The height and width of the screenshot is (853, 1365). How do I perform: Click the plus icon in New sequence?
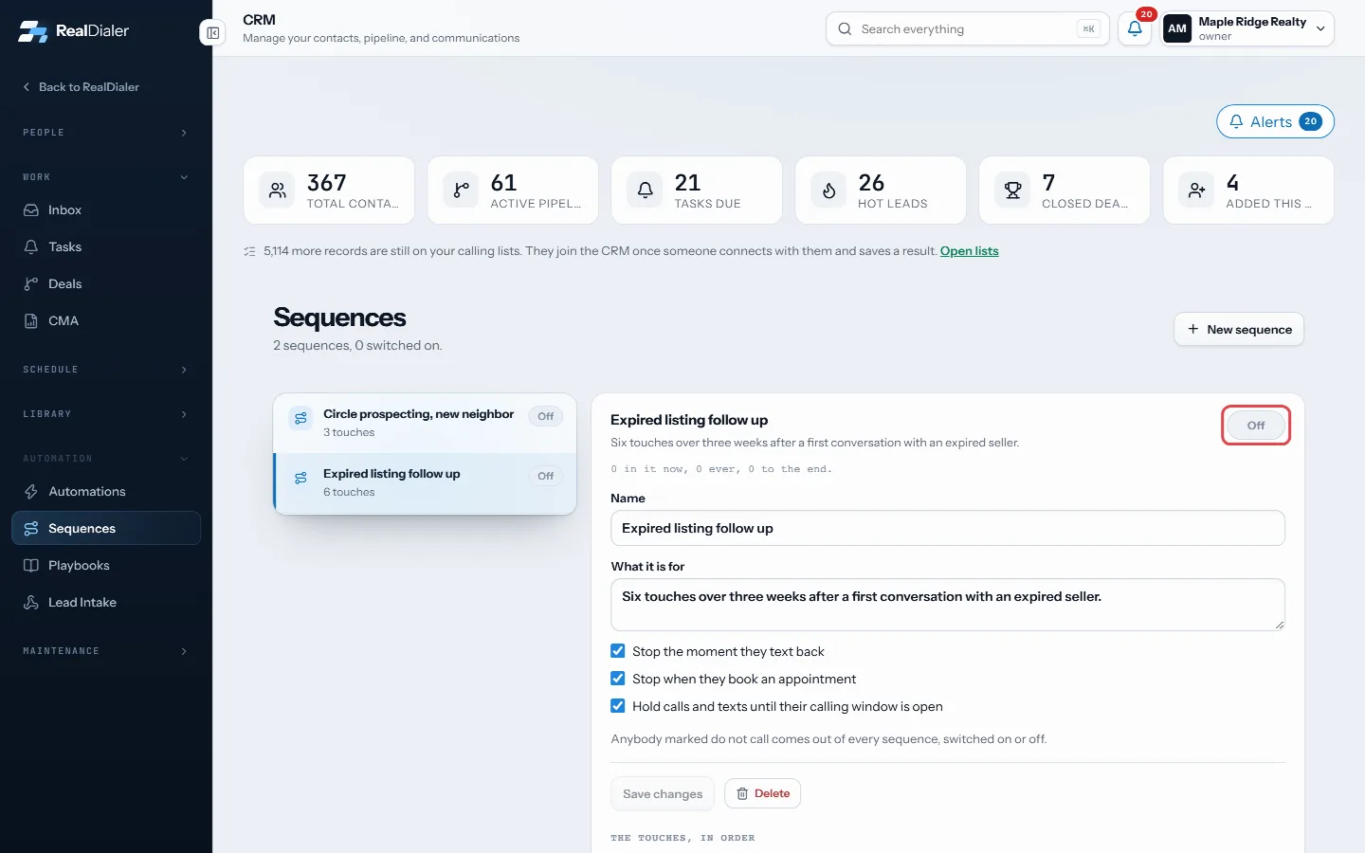tap(1192, 329)
